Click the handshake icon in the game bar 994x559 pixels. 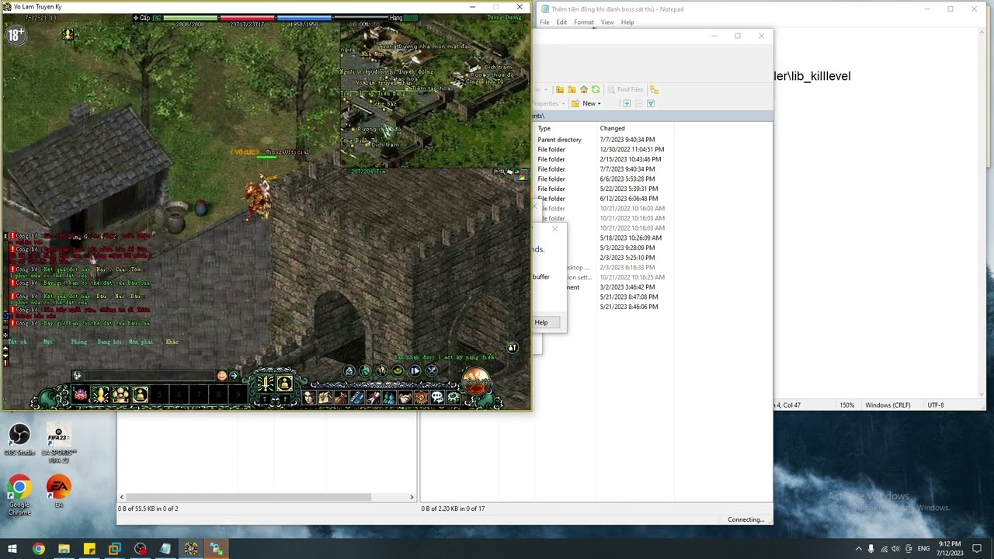click(405, 398)
